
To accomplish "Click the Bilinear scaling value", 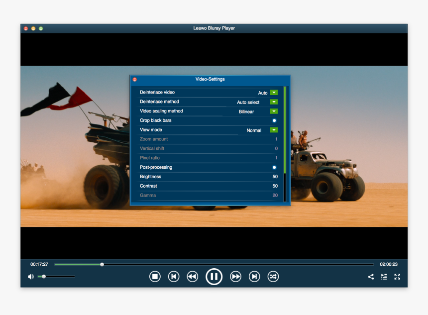I will [246, 111].
